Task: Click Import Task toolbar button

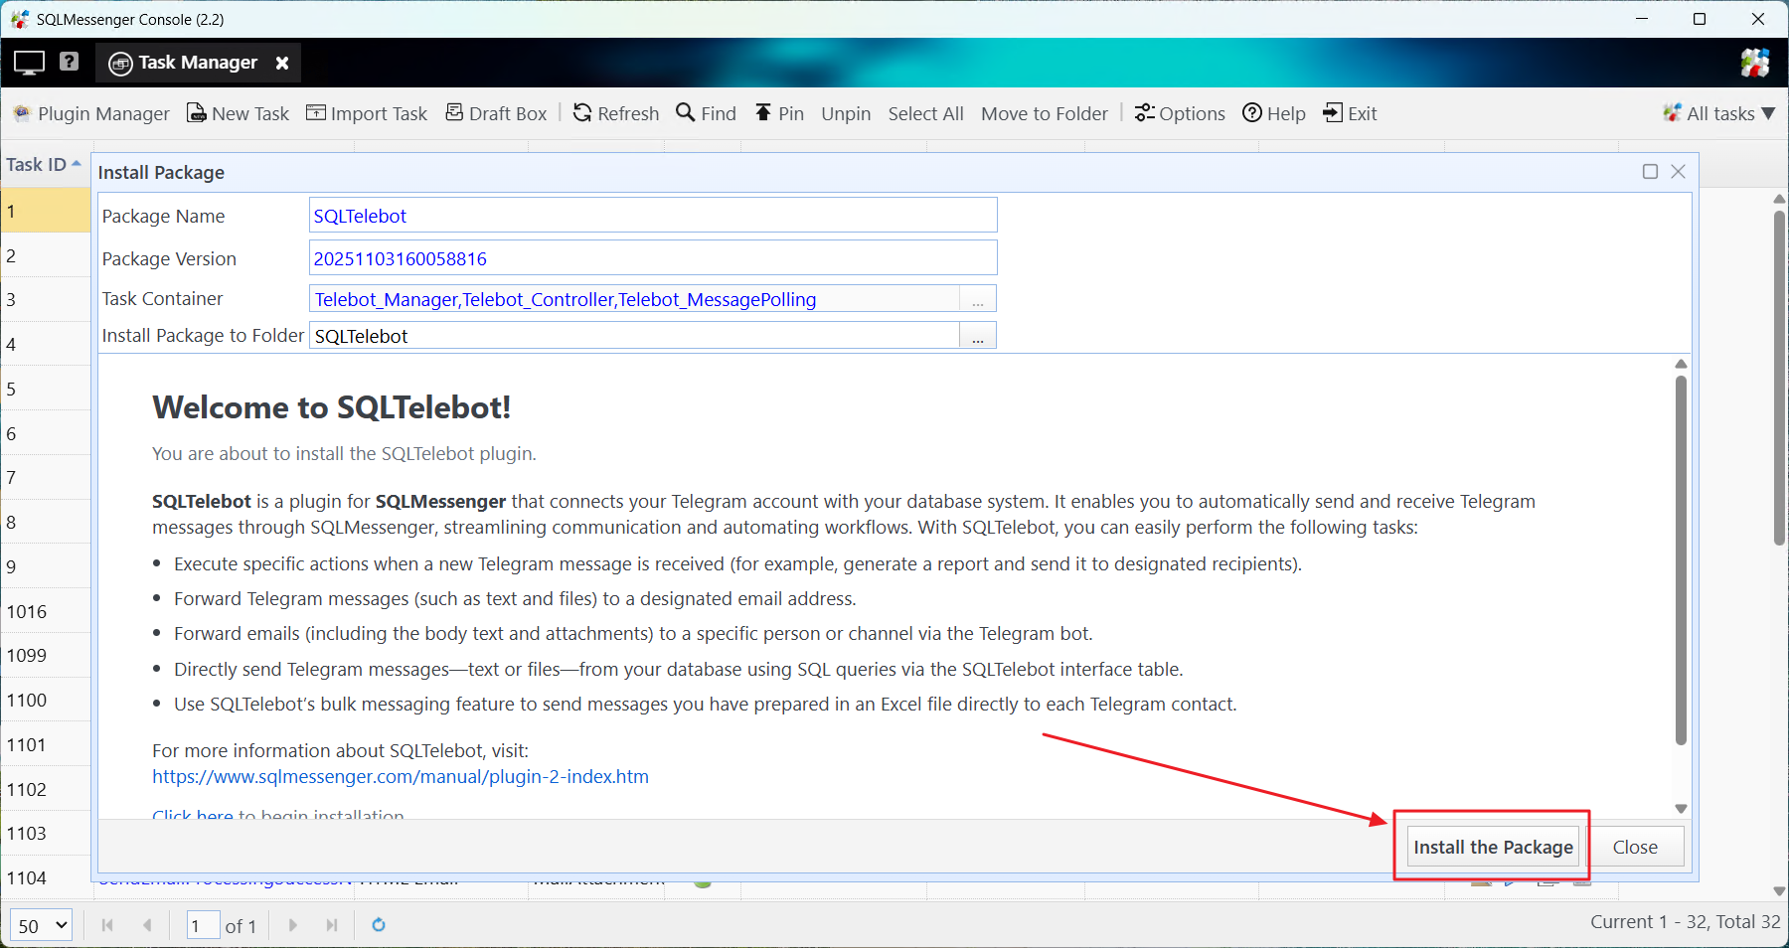Action: (x=367, y=113)
